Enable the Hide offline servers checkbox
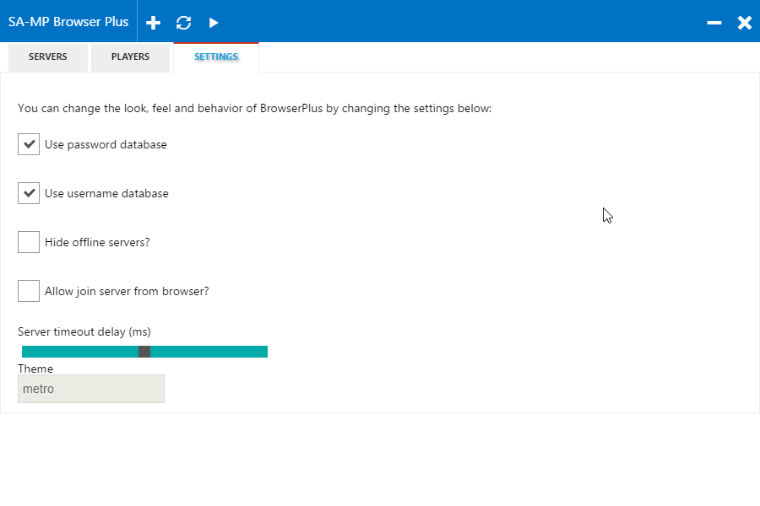 [29, 242]
